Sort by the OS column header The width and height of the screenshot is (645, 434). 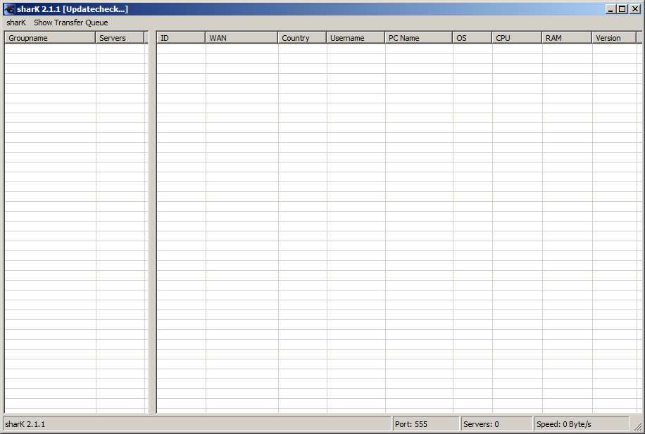coord(472,38)
